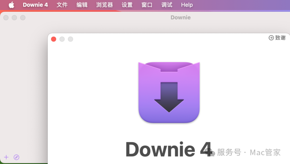Screen dimensions: 290x164
Task: Close the About Downie 4 window
Action: [54, 39]
